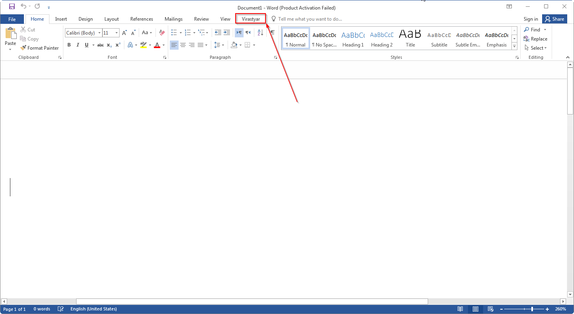Click the Sign in link
The image size is (574, 314).
531,19
